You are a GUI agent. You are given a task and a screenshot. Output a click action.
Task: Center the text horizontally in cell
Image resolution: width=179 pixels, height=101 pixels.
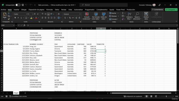[45, 18]
